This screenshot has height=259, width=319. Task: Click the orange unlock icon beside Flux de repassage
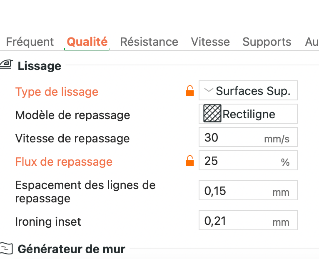click(190, 161)
